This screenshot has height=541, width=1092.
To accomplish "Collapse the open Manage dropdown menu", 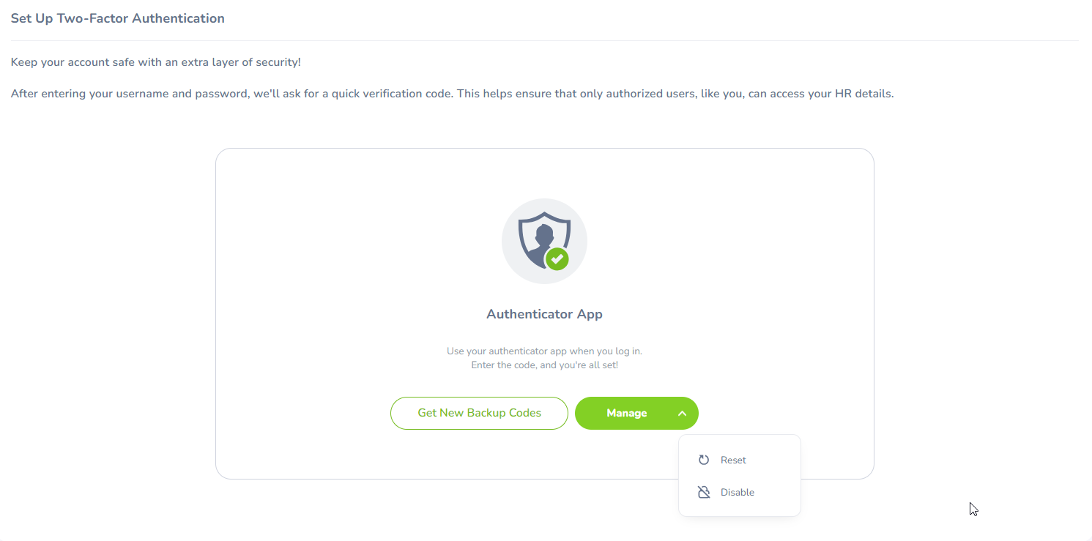I will pyautogui.click(x=636, y=413).
